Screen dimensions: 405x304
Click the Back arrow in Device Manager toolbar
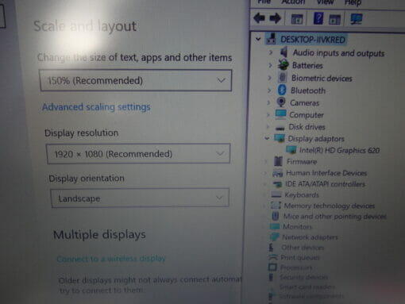coord(259,18)
